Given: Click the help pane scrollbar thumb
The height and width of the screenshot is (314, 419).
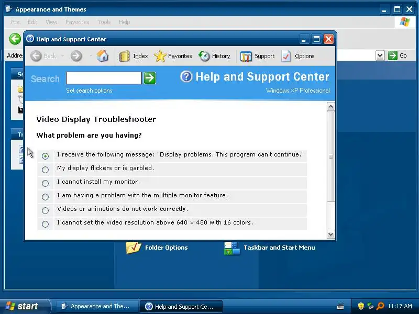Looking at the screenshot, I should point(331,156).
